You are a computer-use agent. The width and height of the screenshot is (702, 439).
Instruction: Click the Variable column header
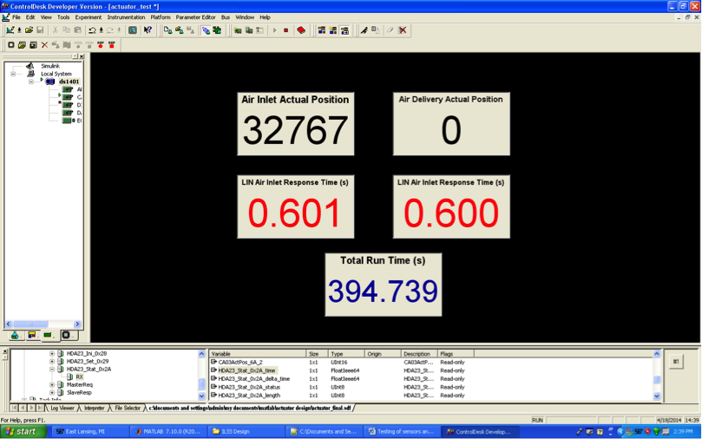[258, 353]
